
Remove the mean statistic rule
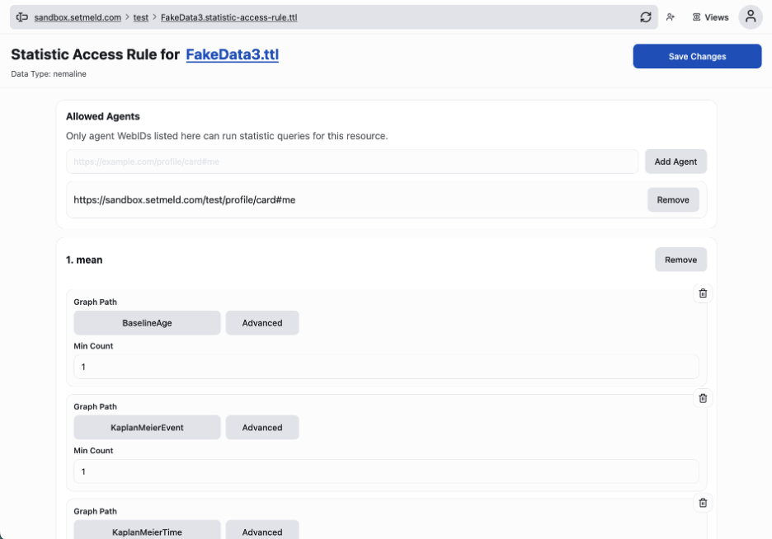tap(680, 260)
